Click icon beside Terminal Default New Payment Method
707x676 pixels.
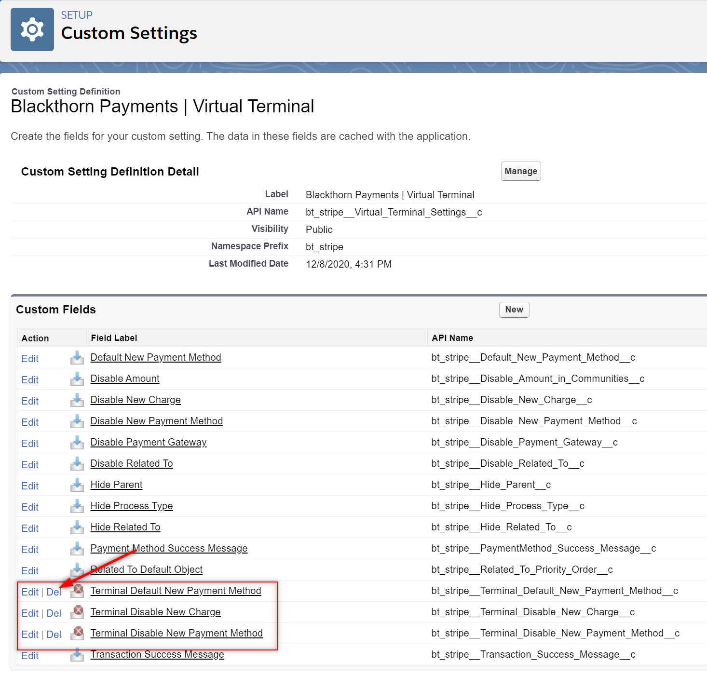pos(77,591)
